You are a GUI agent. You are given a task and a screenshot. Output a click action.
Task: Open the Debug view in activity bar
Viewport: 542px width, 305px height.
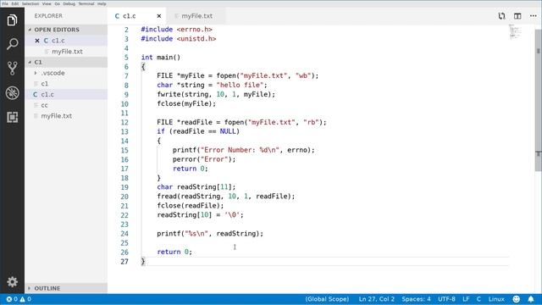click(12, 92)
